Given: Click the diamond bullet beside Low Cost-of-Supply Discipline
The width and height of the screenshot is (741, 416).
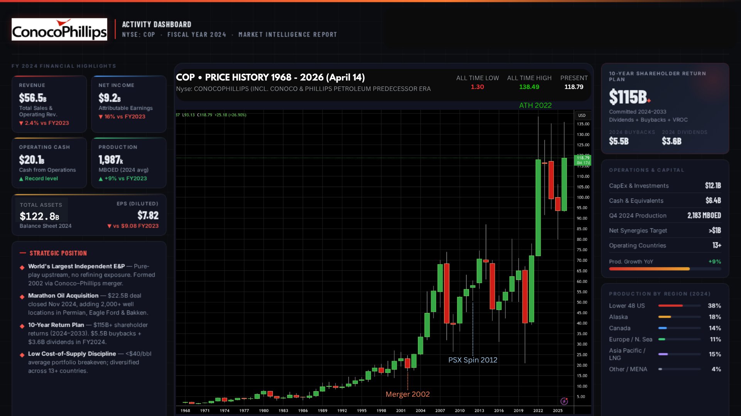Looking at the screenshot, I should (22, 355).
